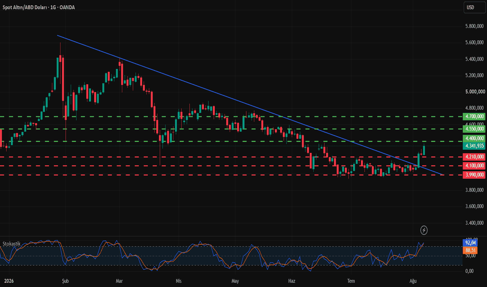Image resolution: width=487 pixels, height=287 pixels.
Task: Click the 0,00 stochastic scale value
Action: [x=470, y=271]
